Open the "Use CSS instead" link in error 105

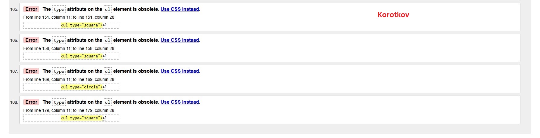pos(180,9)
